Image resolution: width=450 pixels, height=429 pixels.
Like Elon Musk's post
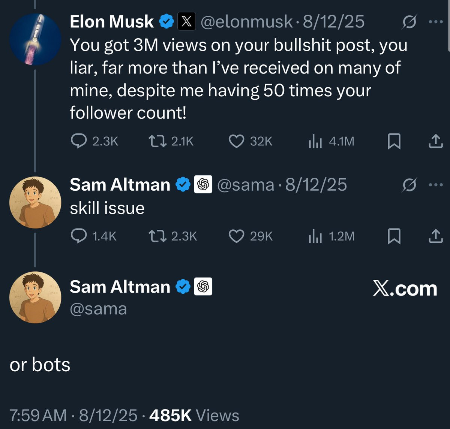click(x=236, y=141)
